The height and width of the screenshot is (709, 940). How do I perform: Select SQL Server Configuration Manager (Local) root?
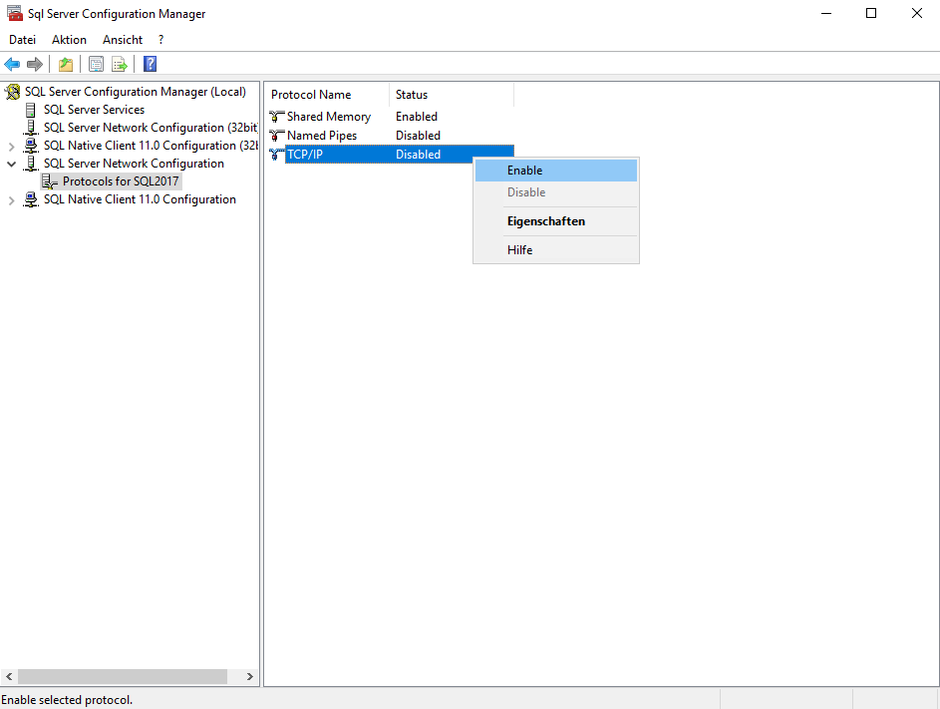135,92
